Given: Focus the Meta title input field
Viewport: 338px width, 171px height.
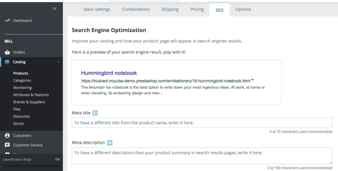Looking at the screenshot, I should 202,123.
